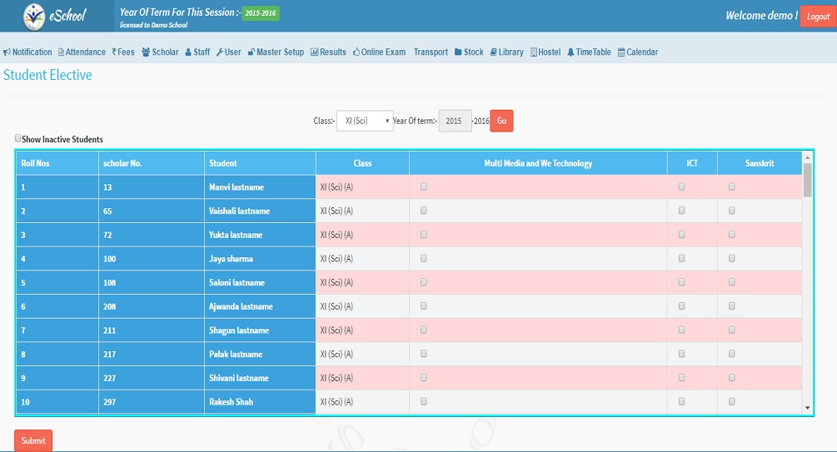Viewport: 837px width, 452px height.
Task: Click the Calendar icon in navigation
Action: point(620,52)
